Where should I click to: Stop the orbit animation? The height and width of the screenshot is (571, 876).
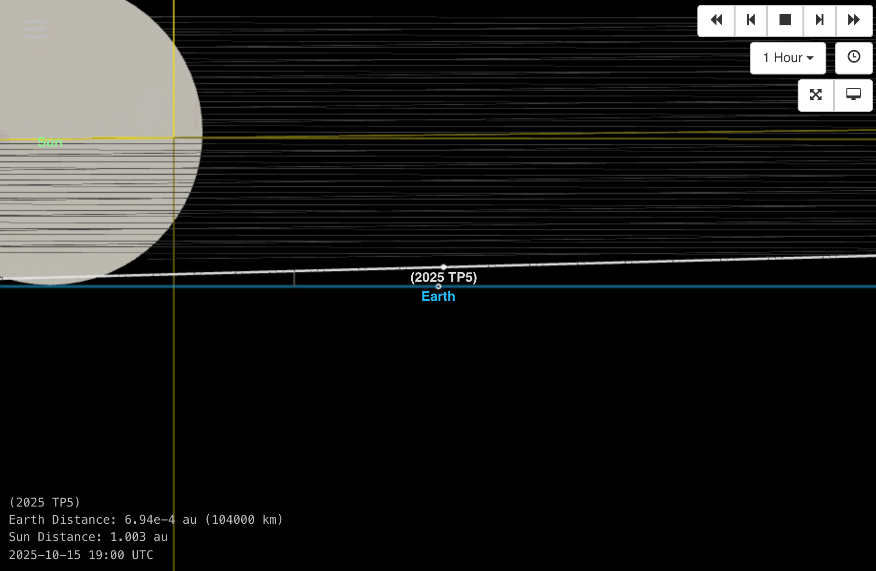(785, 20)
